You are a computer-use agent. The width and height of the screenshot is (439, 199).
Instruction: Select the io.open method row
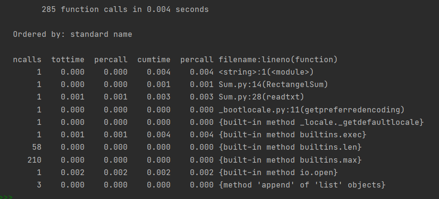pos(278,172)
